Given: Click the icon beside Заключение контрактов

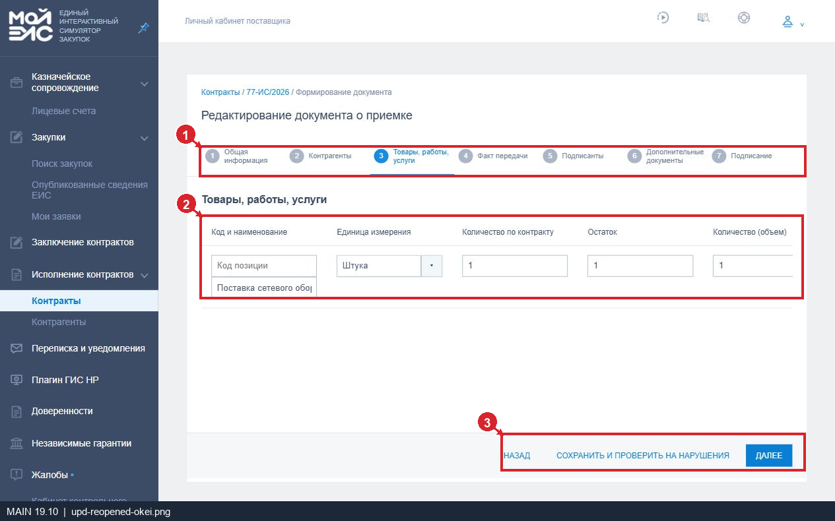Looking at the screenshot, I should click(17, 242).
